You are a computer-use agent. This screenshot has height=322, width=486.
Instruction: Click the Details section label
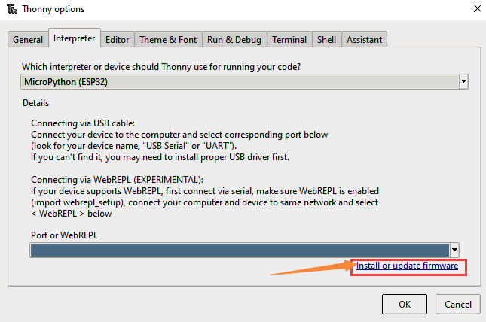click(x=36, y=103)
